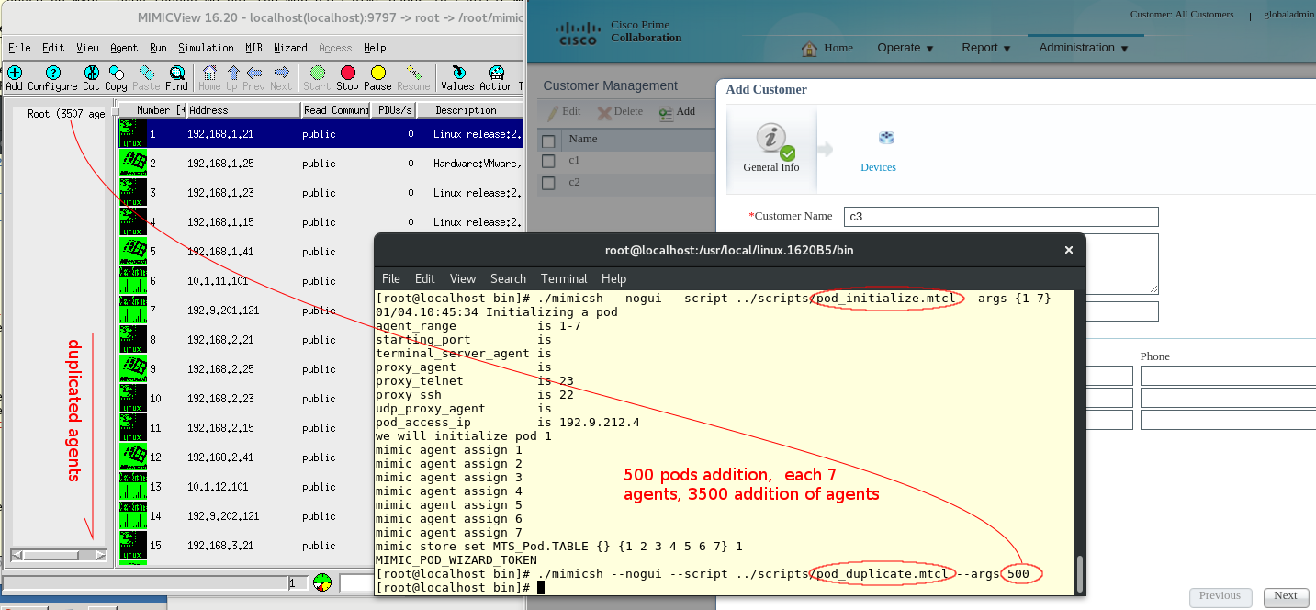1316x610 pixels.
Task: Open the Search menu in the terminal window
Action: (508, 278)
